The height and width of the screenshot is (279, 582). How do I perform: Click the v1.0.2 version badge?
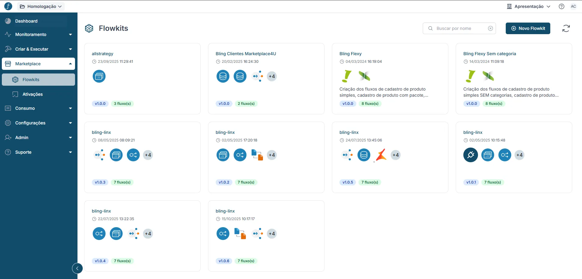click(224, 182)
